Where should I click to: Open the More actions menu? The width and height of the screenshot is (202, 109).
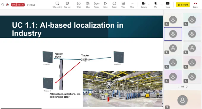point(132,5)
